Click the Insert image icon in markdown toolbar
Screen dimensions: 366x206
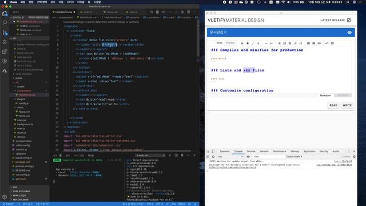tap(314, 43)
